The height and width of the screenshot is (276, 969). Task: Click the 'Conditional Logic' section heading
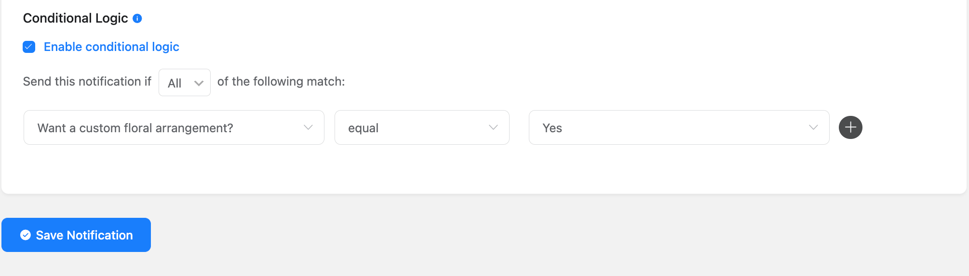[75, 18]
